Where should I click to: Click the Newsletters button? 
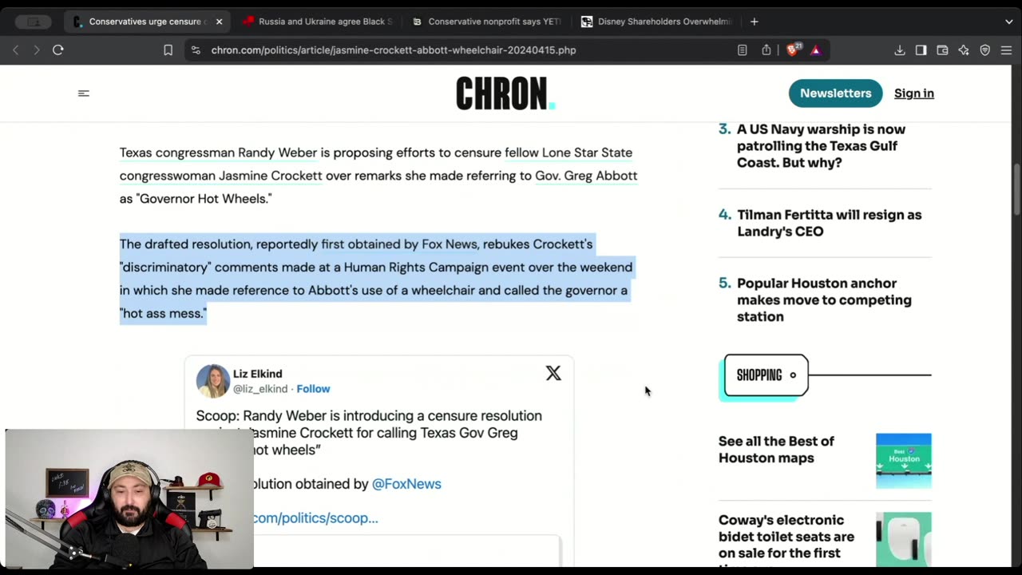[835, 93]
